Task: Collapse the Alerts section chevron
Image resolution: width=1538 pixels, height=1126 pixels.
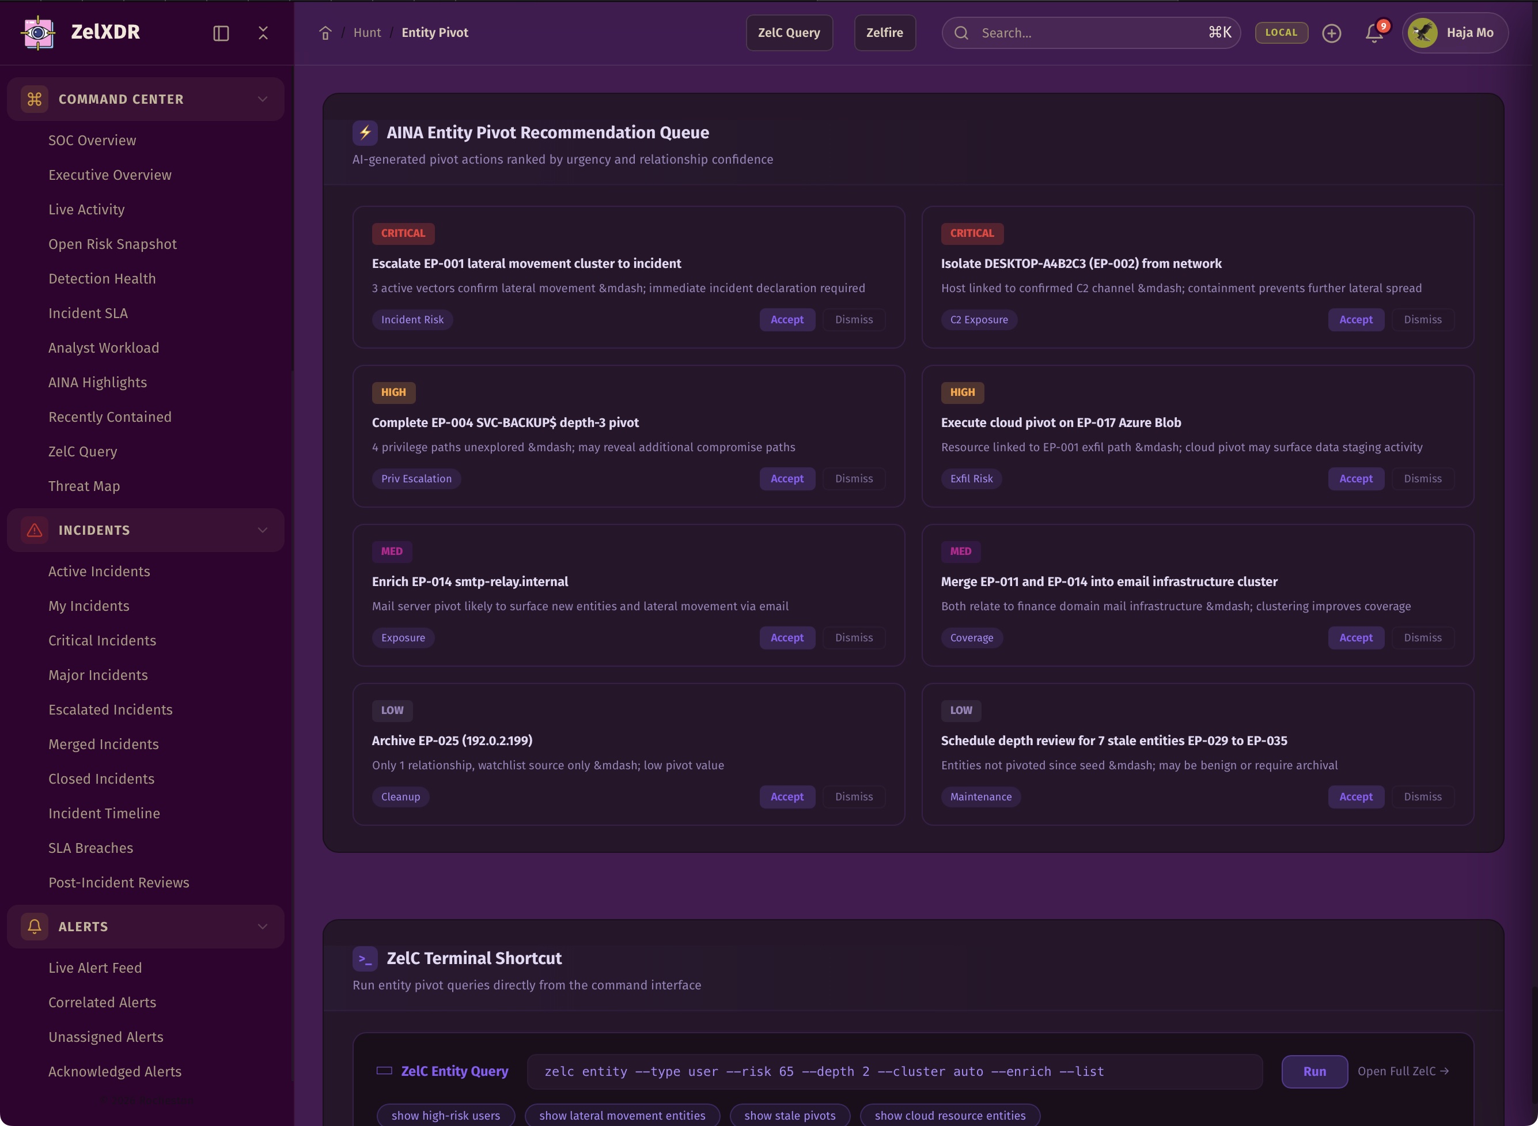Action: 262,926
